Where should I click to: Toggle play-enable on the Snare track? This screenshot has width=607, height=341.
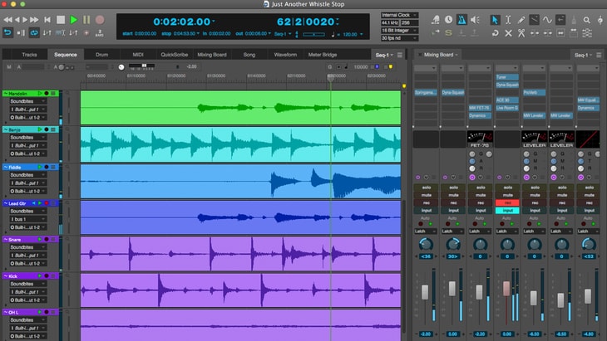(x=39, y=240)
